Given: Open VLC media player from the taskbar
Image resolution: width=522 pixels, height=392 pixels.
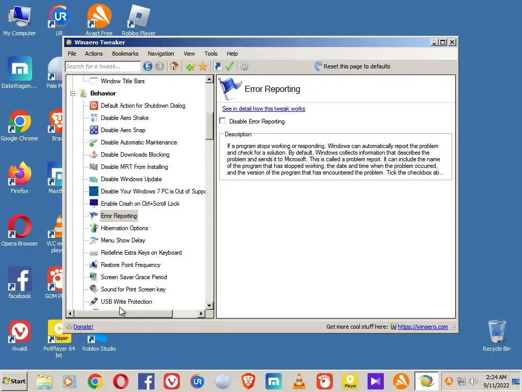Looking at the screenshot, I should [x=299, y=381].
